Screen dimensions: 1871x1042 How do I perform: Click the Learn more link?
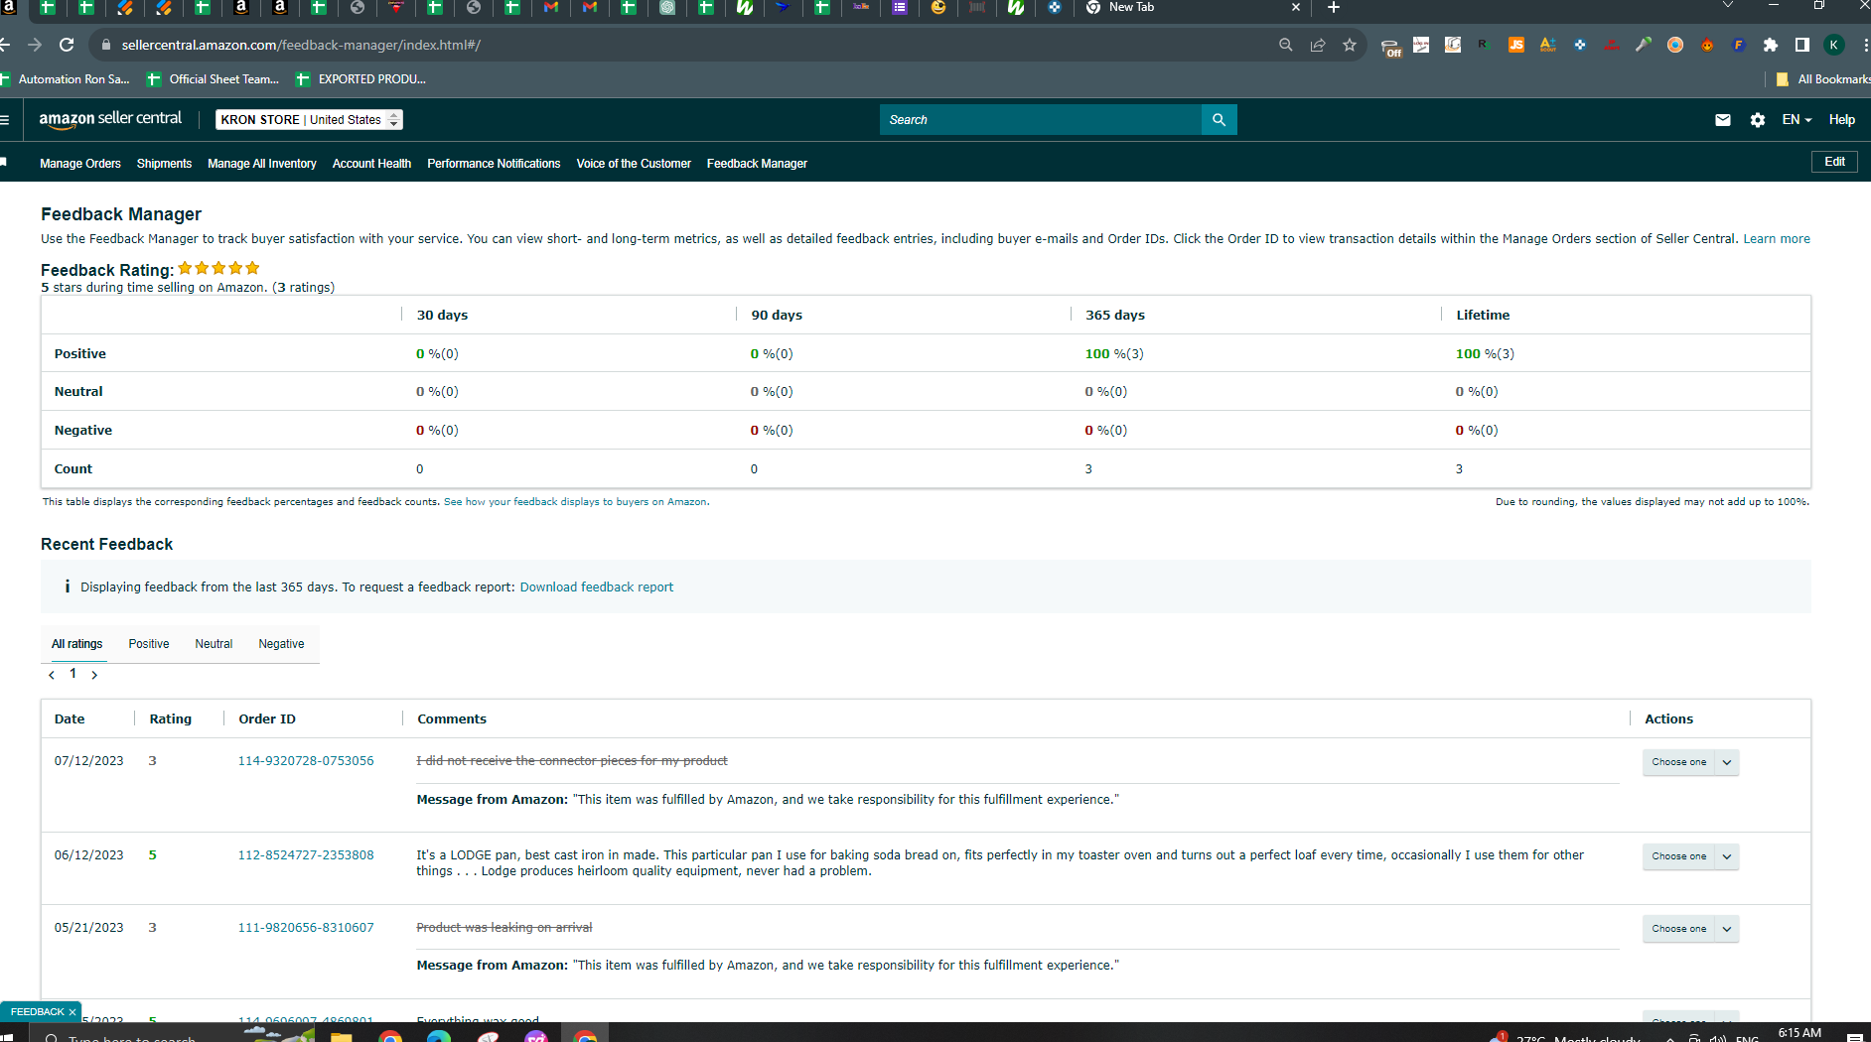1776,239
